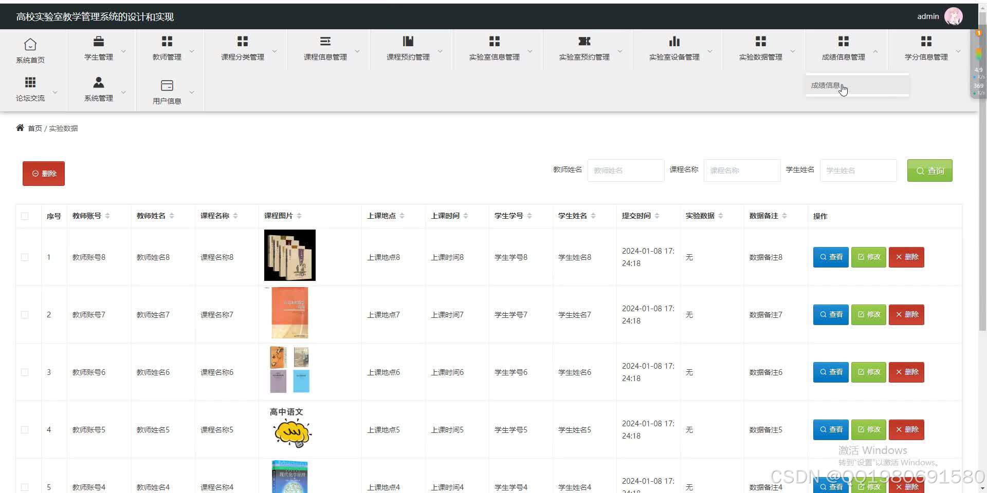Click the 课程预约管理 calendar icon
Viewport: 987px width, 493px height.
(408, 41)
